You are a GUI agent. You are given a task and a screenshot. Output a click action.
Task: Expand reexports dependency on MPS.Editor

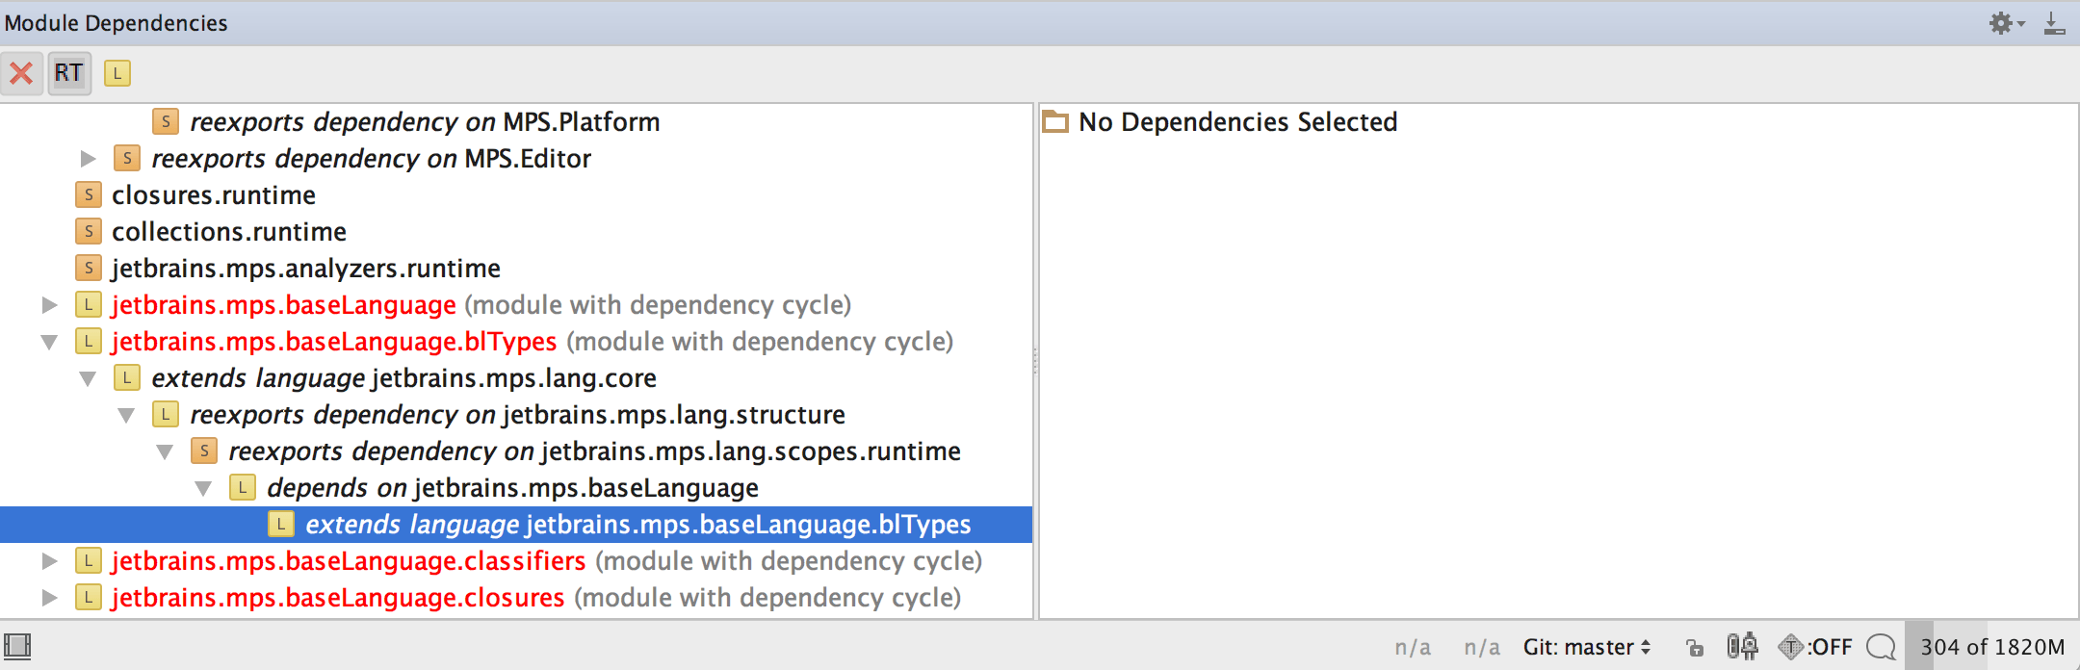(89, 159)
